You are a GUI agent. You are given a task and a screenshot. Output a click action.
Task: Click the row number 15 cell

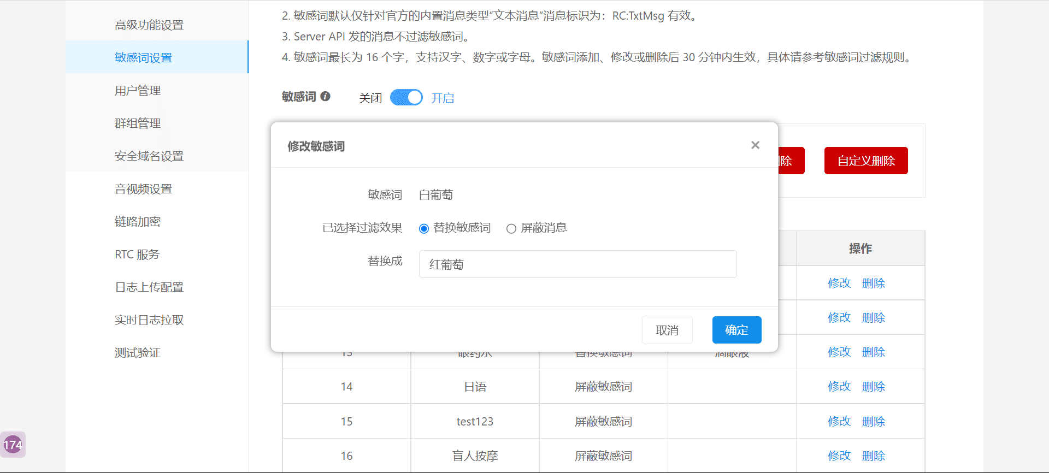(x=346, y=421)
